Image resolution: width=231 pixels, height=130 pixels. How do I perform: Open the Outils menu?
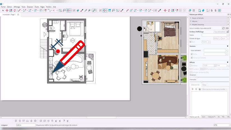(37, 7)
